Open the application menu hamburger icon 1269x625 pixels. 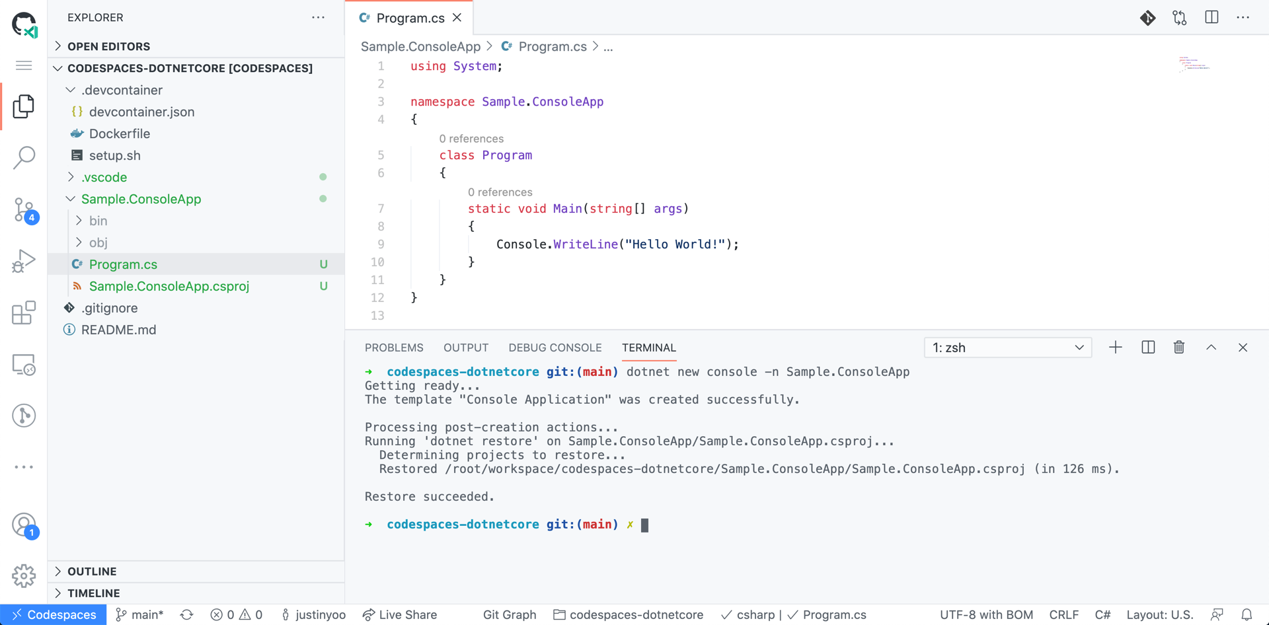coord(24,65)
